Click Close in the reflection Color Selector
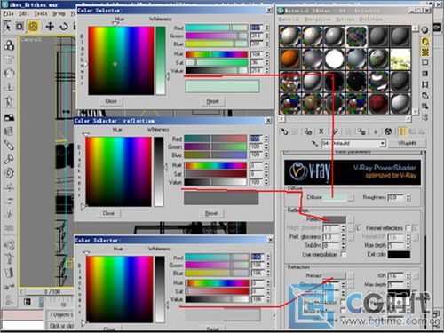 tap(108, 213)
